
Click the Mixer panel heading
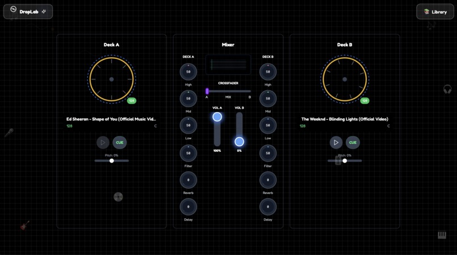[x=228, y=45]
